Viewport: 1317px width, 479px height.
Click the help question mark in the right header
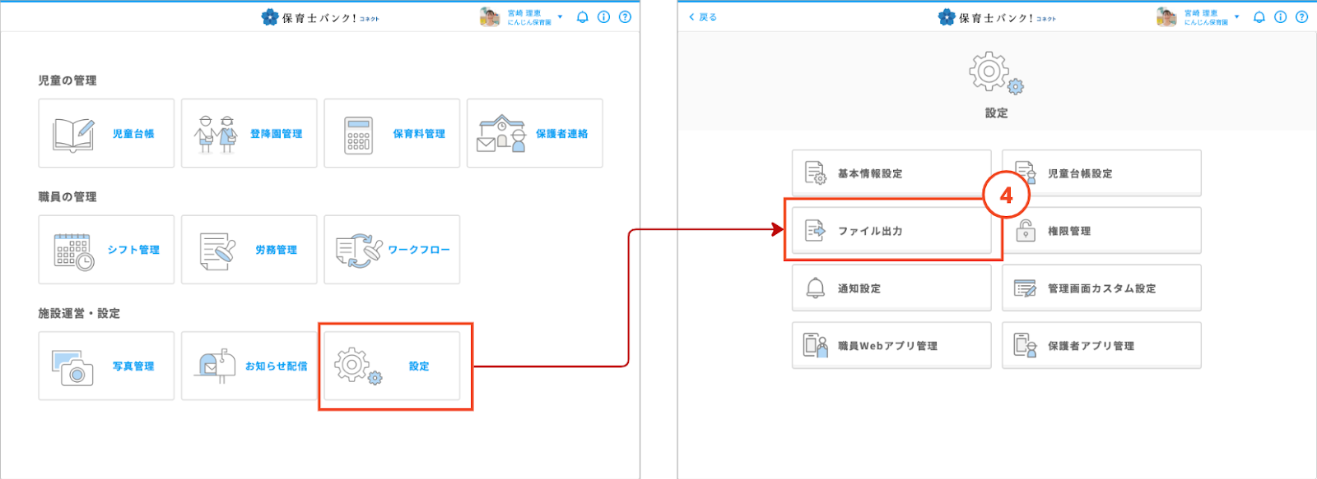(1301, 17)
